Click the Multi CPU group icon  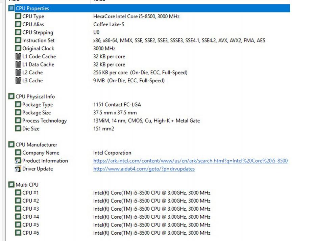click(11, 185)
